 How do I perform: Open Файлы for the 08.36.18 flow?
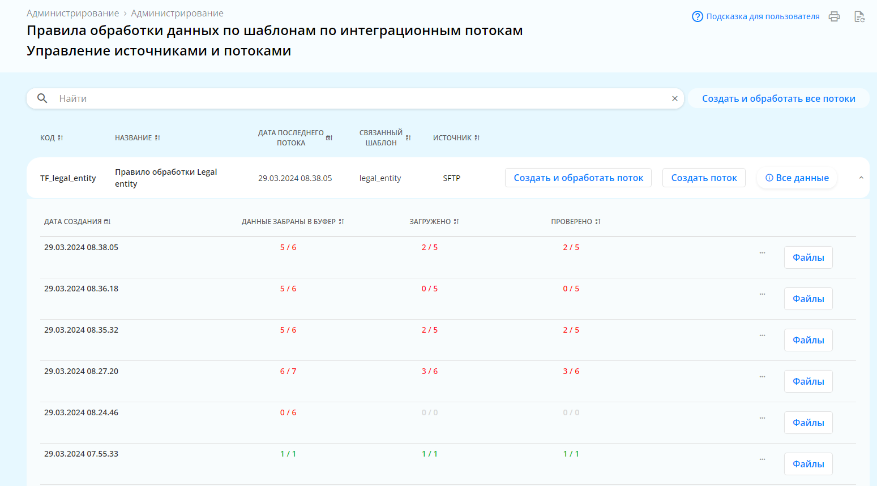[x=808, y=299]
